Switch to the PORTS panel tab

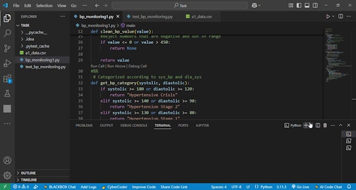click(x=183, y=125)
